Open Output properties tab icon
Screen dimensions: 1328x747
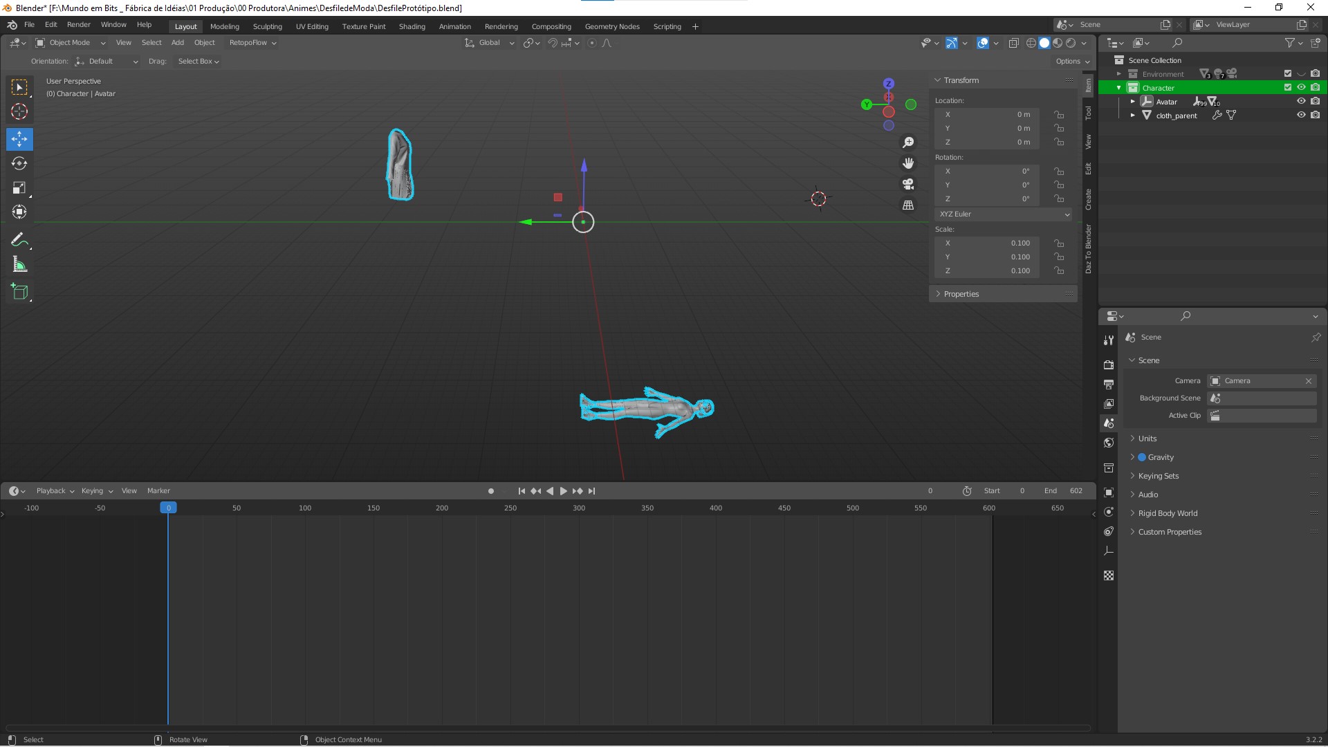pos(1109,384)
